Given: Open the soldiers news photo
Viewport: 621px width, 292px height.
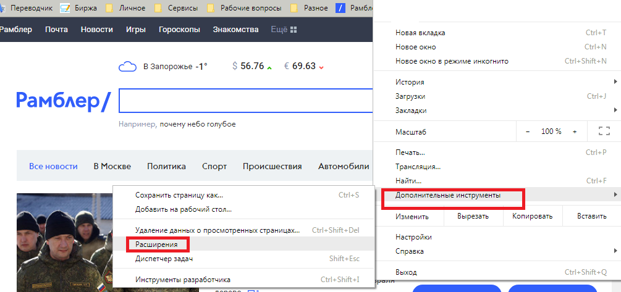Looking at the screenshot, I should (x=64, y=243).
